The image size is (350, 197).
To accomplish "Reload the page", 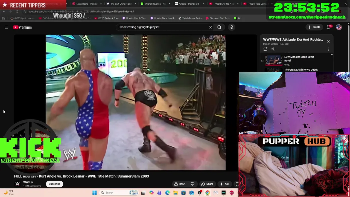I will click(x=17, y=11).
